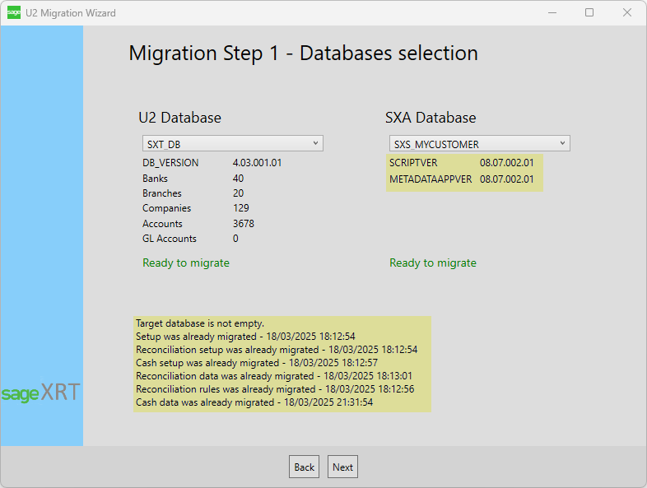Screen dimensions: 647x488
Task: Open the SXT_DB database dropdown
Action: pos(233,144)
